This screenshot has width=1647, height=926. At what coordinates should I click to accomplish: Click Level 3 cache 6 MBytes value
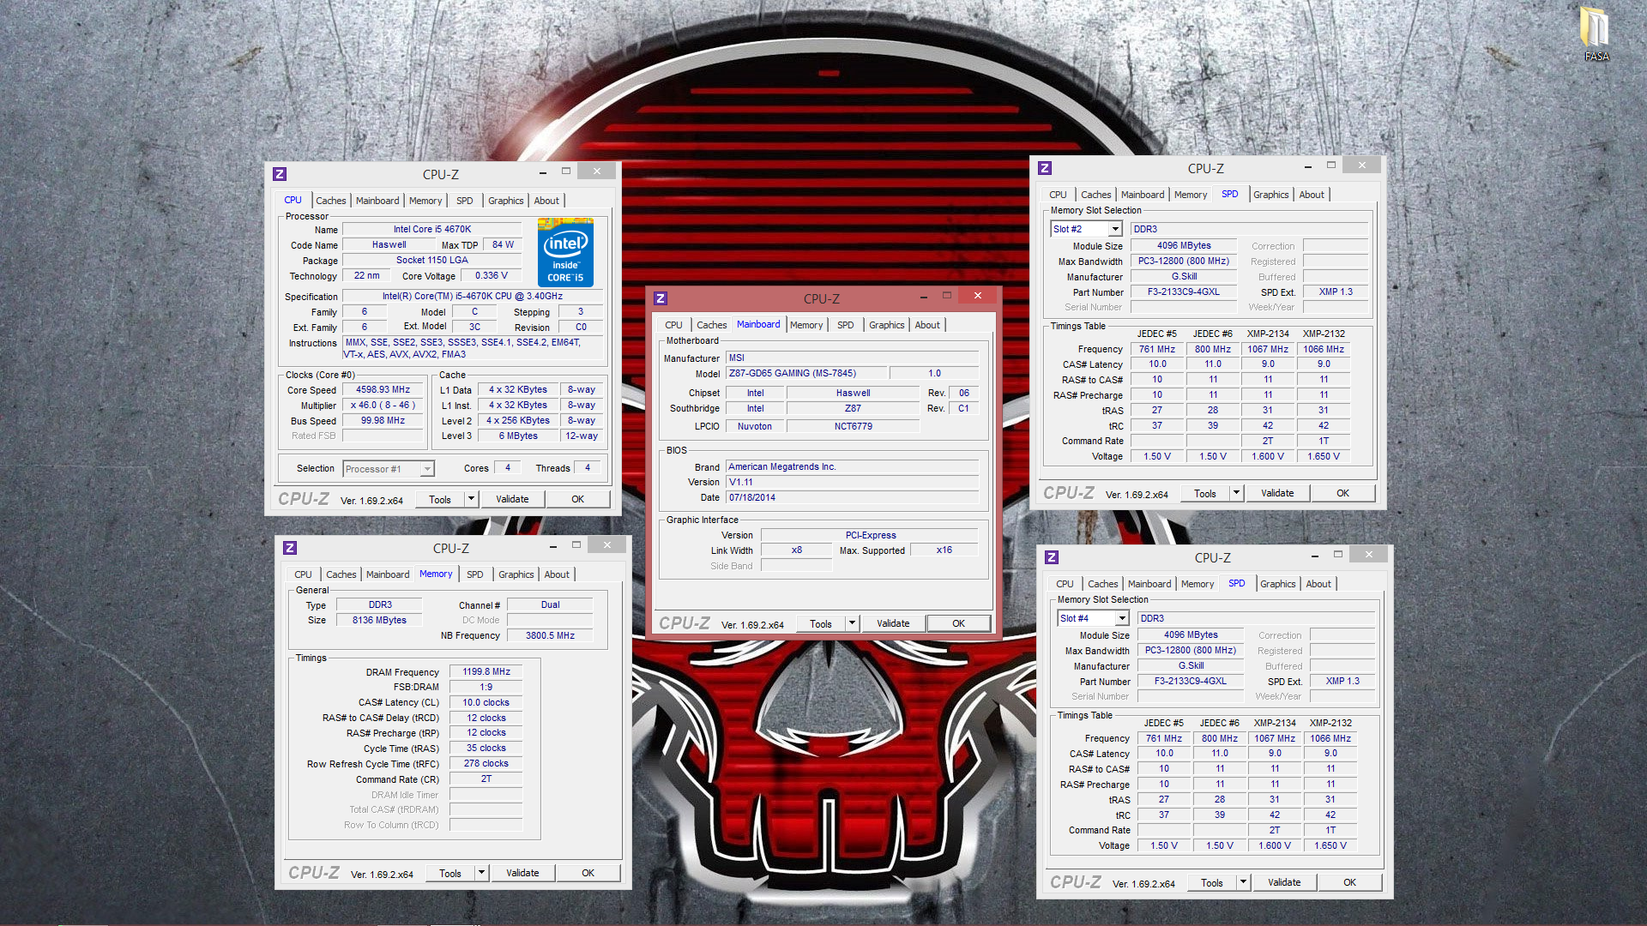(x=518, y=436)
